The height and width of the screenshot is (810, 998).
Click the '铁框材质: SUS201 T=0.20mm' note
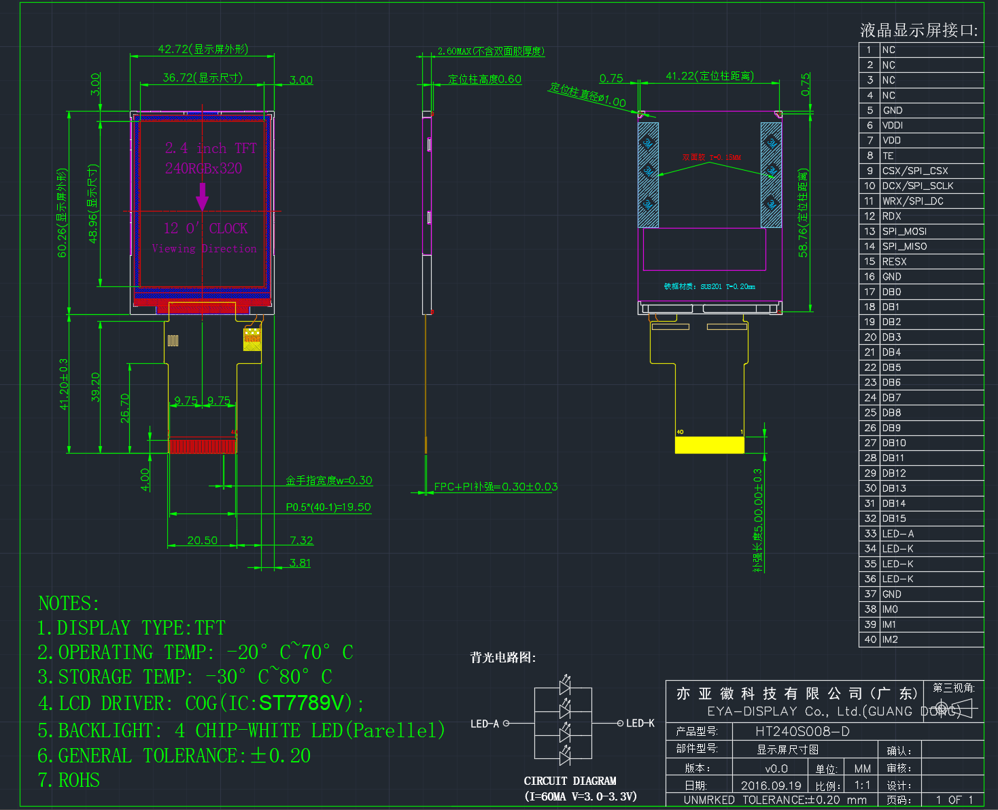(710, 286)
